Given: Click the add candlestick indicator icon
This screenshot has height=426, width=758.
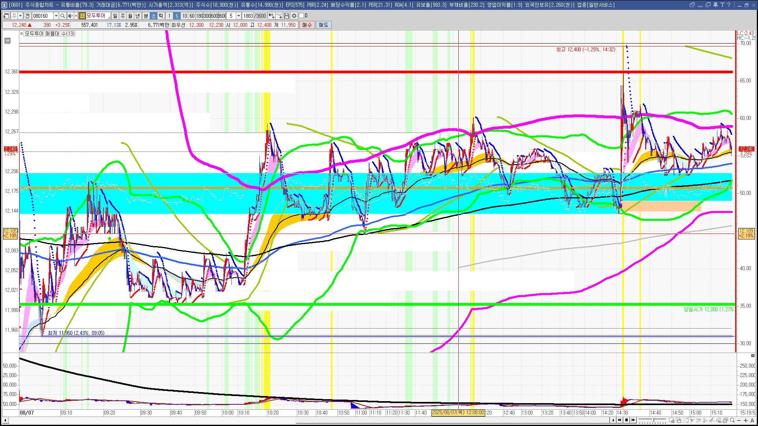Looking at the screenshot, I should [272, 16].
